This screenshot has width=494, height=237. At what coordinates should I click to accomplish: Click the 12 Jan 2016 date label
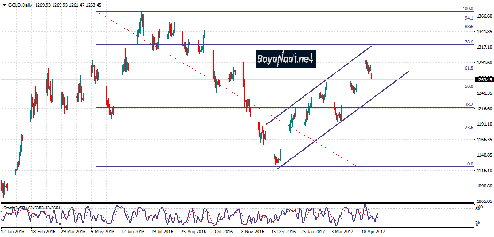[x=13, y=231]
